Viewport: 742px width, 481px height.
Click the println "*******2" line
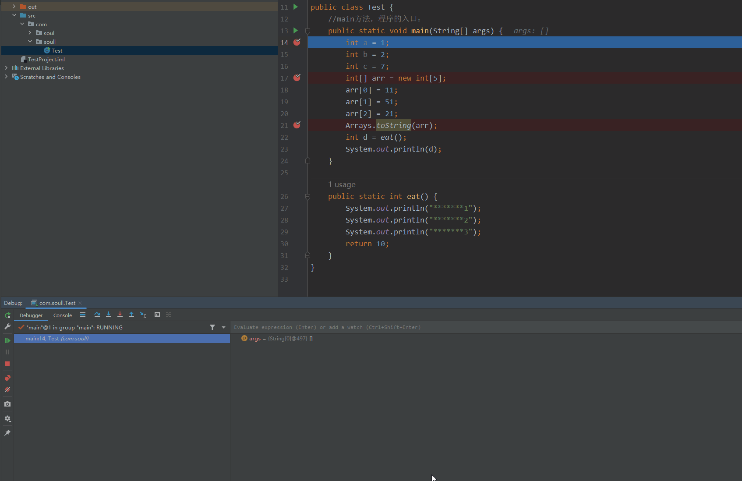click(413, 220)
